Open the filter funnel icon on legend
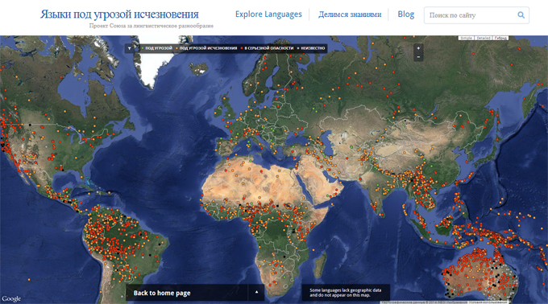This screenshot has width=548, height=304. point(130,48)
